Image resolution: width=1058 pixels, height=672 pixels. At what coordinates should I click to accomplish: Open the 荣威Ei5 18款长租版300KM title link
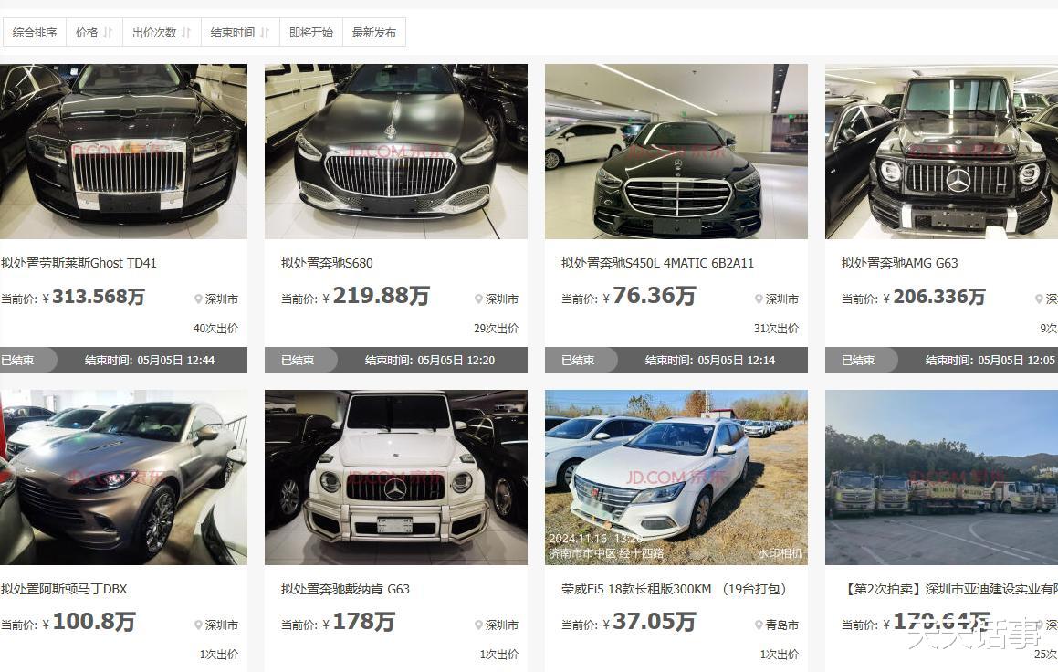coord(636,589)
